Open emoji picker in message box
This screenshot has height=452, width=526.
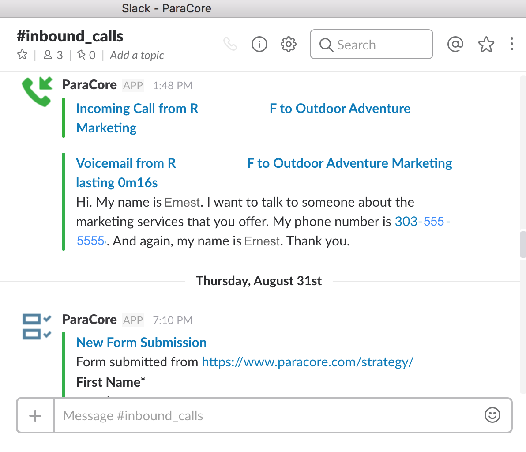coord(492,415)
